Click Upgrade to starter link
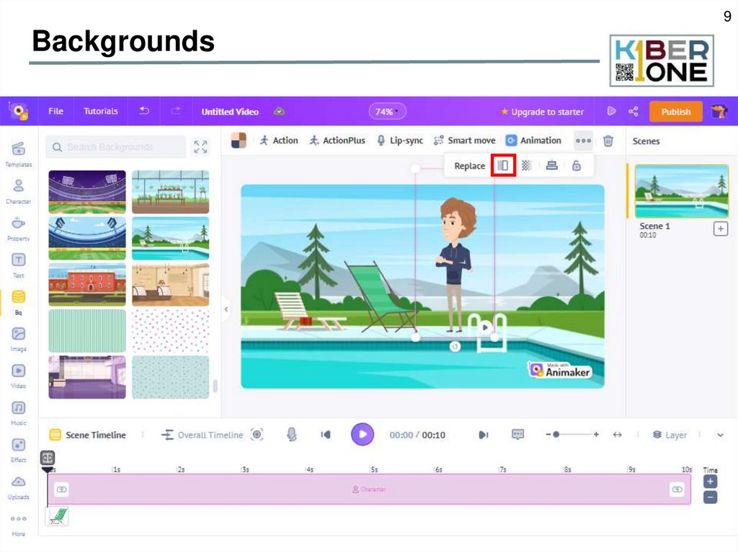The height and width of the screenshot is (553, 738). [x=542, y=112]
